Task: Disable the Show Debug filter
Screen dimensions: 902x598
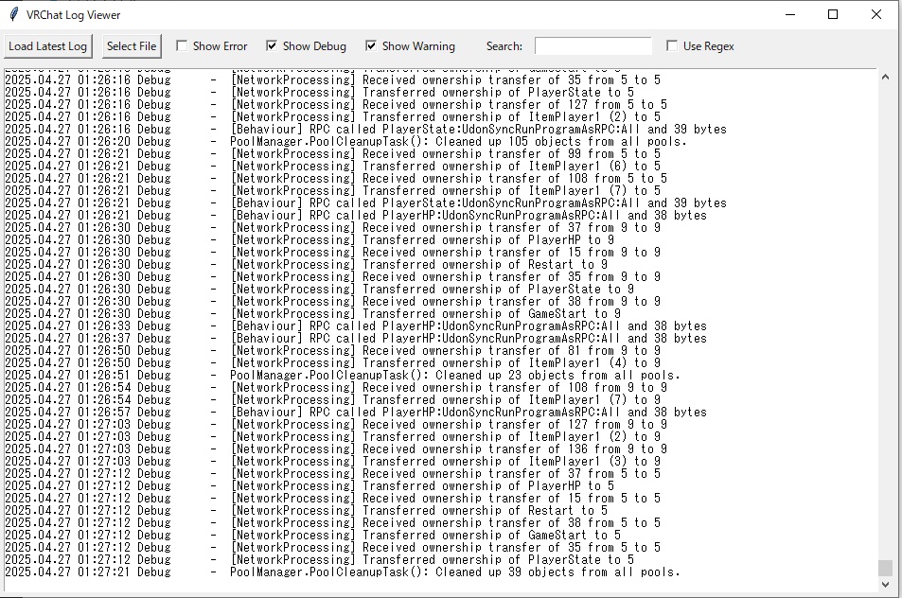Action: coord(271,45)
